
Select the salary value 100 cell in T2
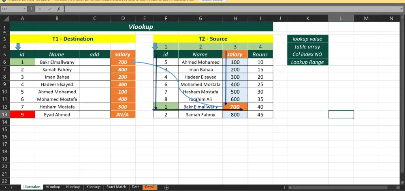pyautogui.click(x=235, y=62)
